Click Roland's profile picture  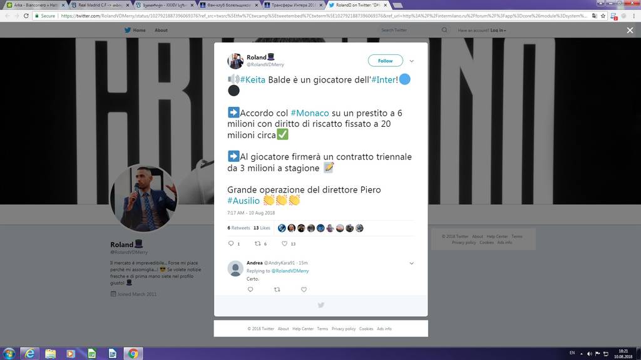coord(235,60)
